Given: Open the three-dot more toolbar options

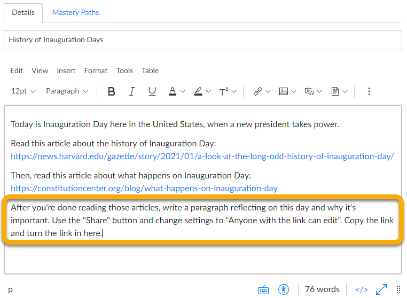Looking at the screenshot, I should [369, 91].
